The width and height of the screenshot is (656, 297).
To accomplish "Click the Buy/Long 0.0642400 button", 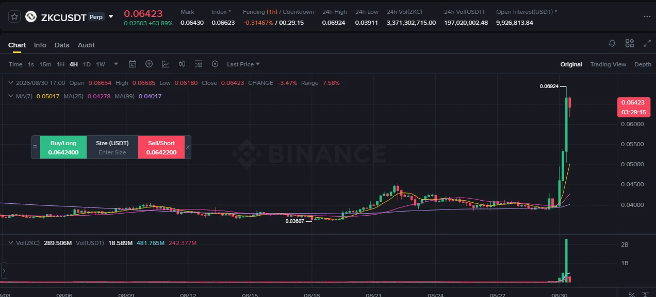I will coord(63,147).
